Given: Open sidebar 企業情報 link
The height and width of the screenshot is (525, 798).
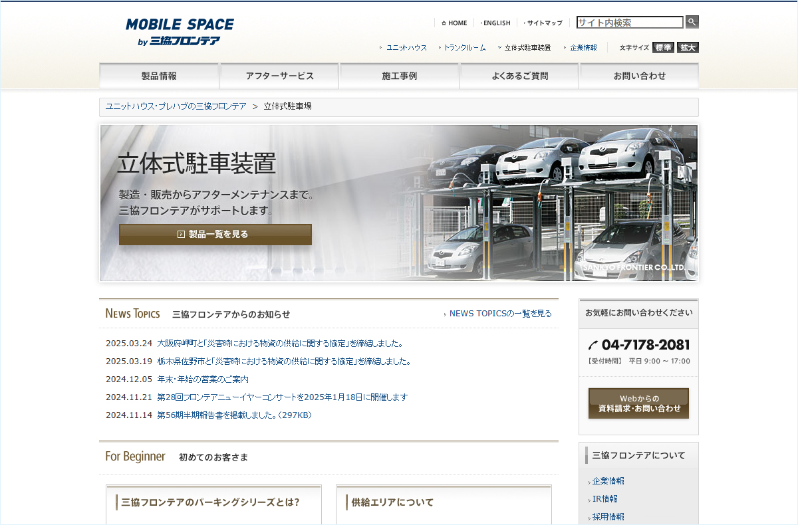Looking at the screenshot, I should (608, 481).
